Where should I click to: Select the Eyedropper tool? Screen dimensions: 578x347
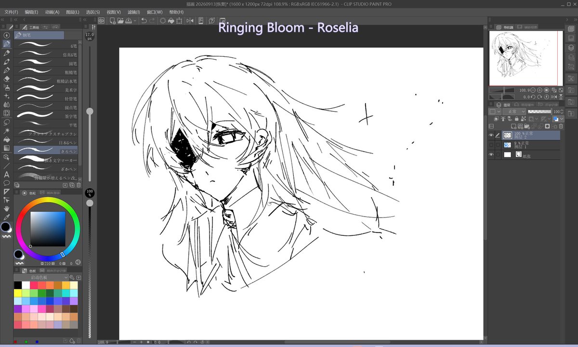pyautogui.click(x=7, y=218)
